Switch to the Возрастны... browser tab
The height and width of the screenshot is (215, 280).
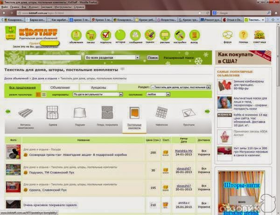tap(167, 20)
